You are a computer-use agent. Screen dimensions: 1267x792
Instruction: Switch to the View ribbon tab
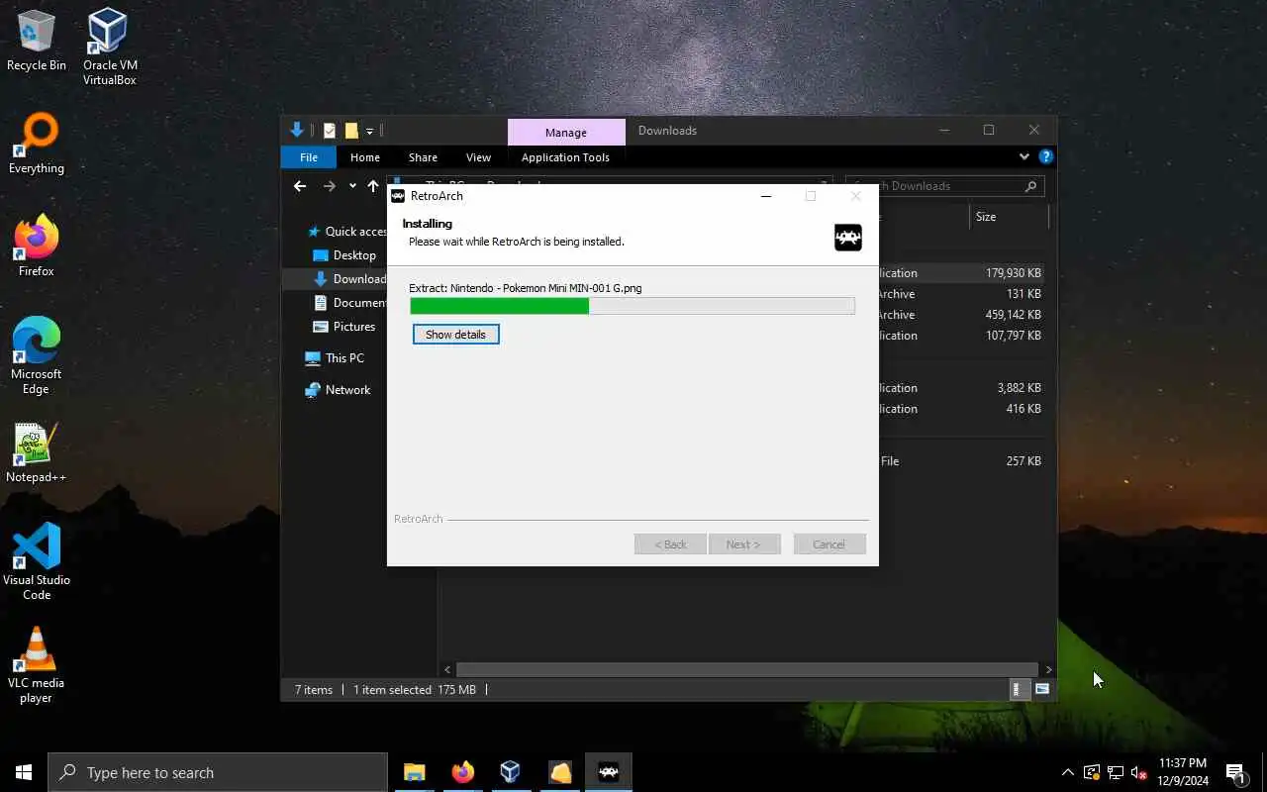478,157
